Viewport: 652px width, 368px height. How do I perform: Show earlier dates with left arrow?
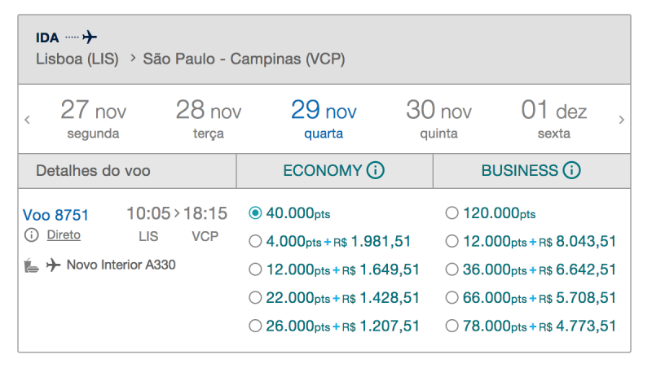pos(28,120)
